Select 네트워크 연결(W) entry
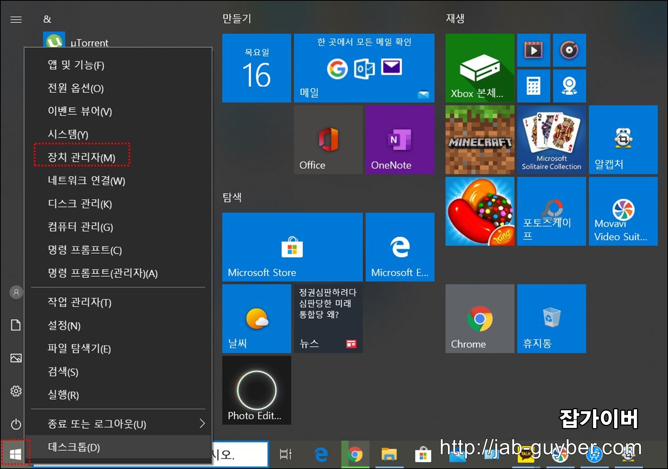Image resolution: width=668 pixels, height=469 pixels. pos(118,180)
